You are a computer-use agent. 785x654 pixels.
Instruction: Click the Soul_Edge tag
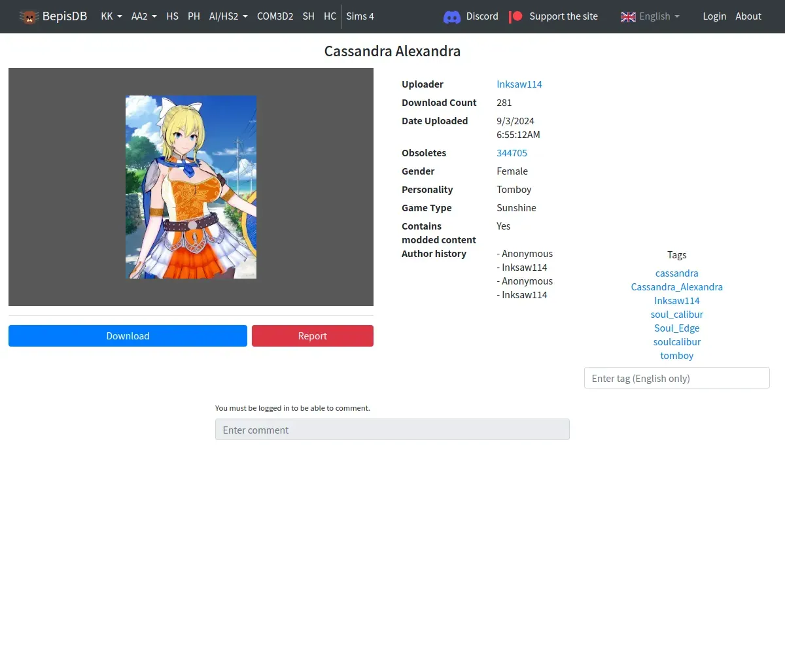pyautogui.click(x=677, y=328)
